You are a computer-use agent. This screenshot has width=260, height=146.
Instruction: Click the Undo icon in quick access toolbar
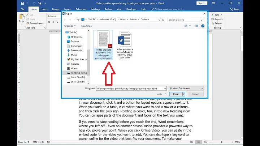[x=28, y=3]
